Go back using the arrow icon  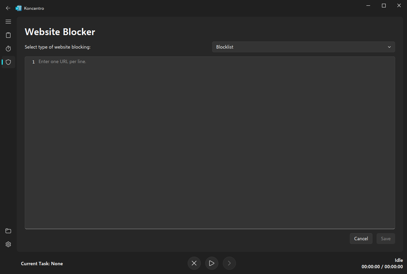point(8,8)
